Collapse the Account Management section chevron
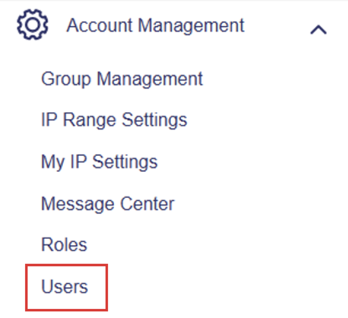The width and height of the screenshot is (348, 318). [318, 30]
